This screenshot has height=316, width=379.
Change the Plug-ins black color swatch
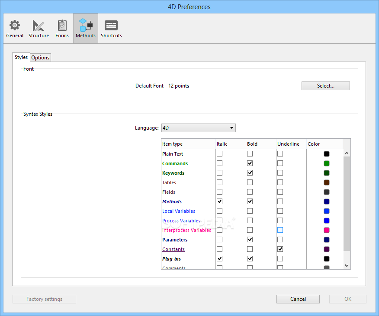[x=327, y=259]
